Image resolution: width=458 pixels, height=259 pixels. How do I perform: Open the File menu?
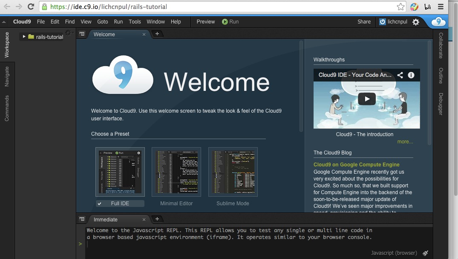point(41,22)
